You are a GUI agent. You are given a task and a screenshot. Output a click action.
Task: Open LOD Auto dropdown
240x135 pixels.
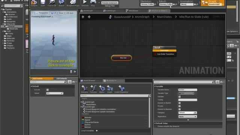coord(70,13)
